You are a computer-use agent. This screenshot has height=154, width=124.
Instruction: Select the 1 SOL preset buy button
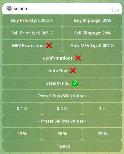102,109
